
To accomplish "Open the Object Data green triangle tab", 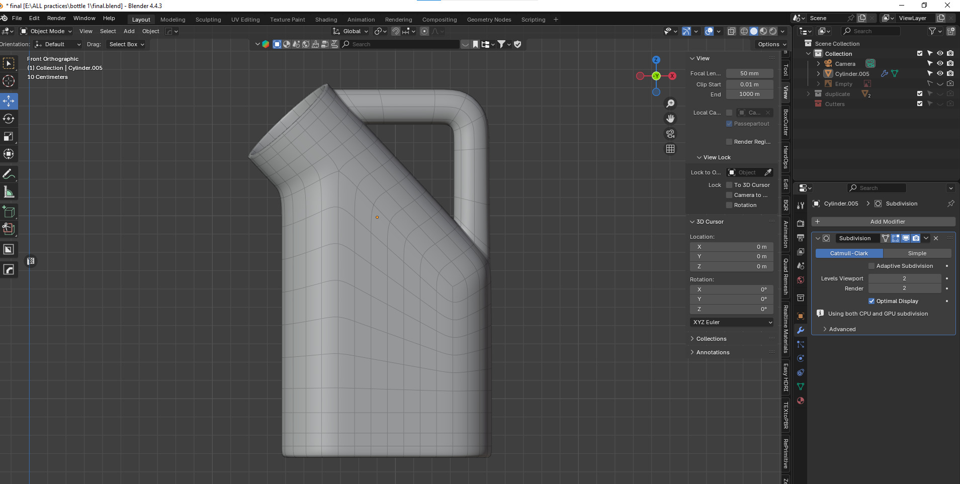I will 801,386.
